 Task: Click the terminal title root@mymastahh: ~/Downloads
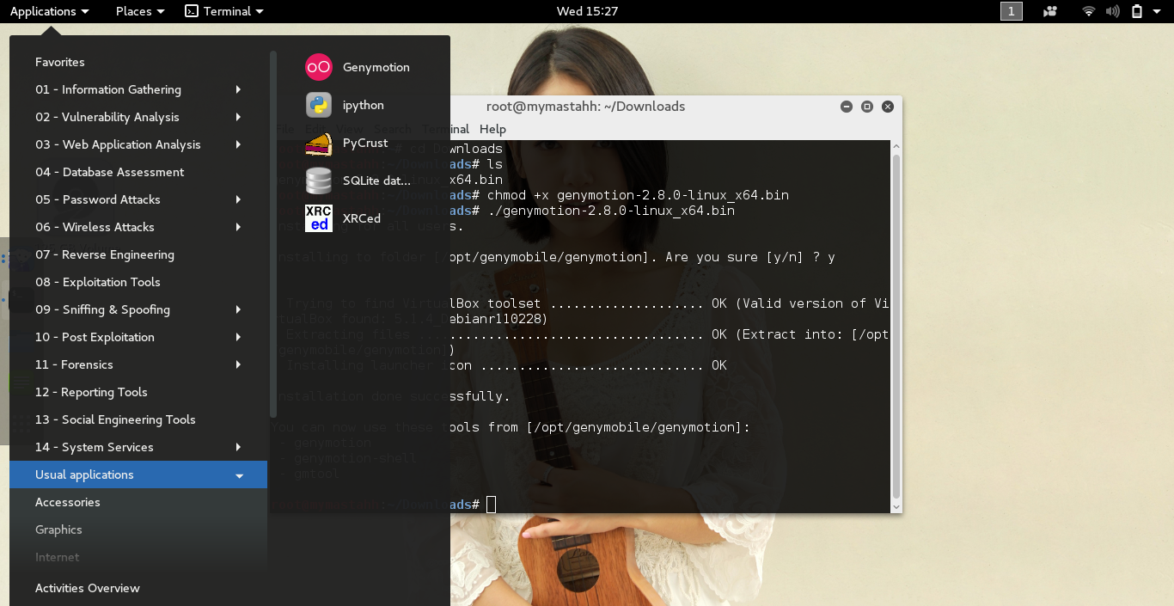(586, 107)
